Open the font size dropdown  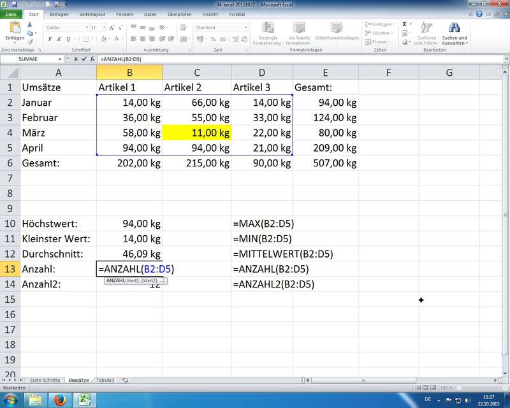(105, 28)
